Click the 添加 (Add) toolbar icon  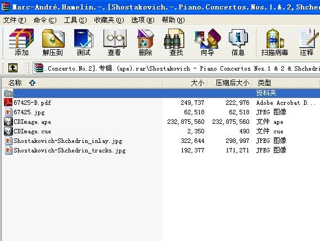click(x=21, y=42)
